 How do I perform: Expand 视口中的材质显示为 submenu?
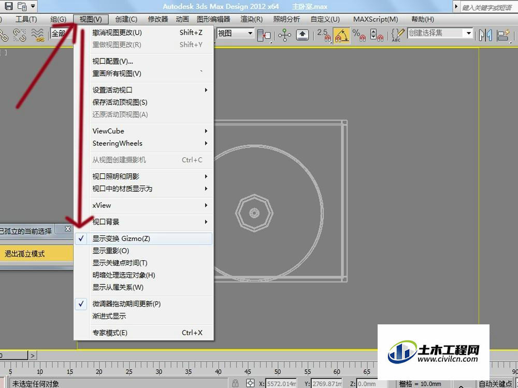pyautogui.click(x=143, y=189)
